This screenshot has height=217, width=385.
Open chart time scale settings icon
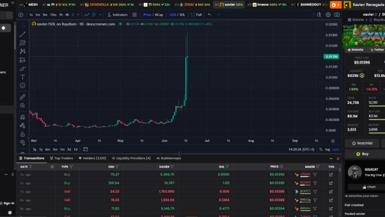click(x=333, y=141)
